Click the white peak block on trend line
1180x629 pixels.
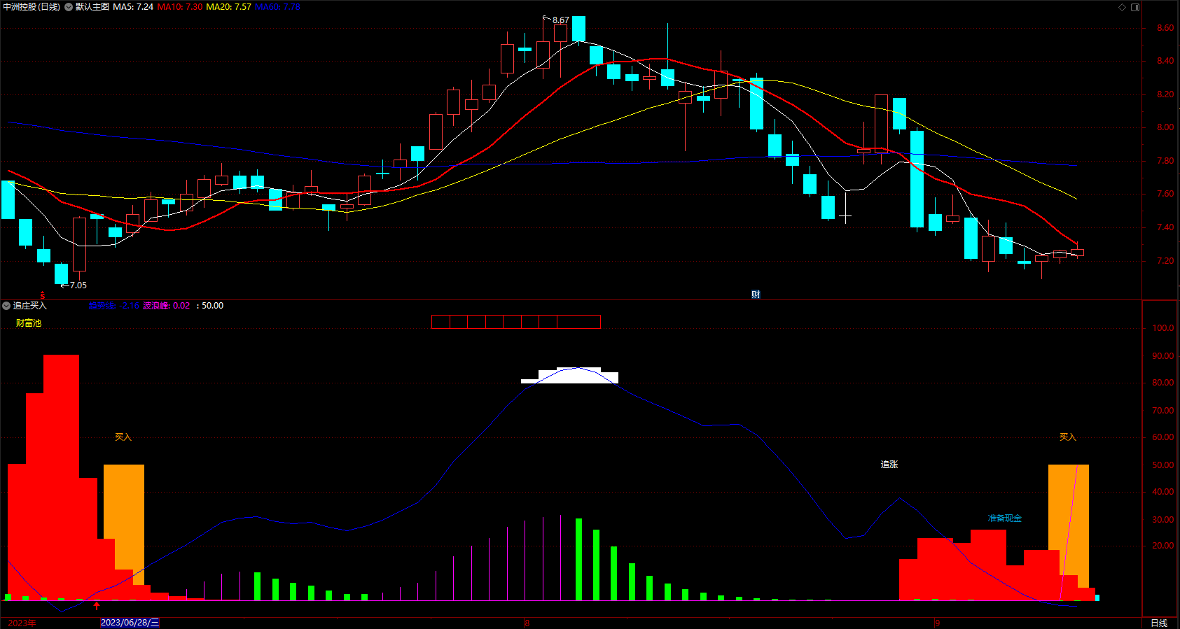click(570, 376)
